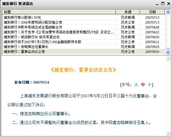Click the list scroll down arrow
This screenshot has width=172, height=137.
pos(168,52)
